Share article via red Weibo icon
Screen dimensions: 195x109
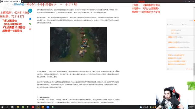[x=30, y=29]
